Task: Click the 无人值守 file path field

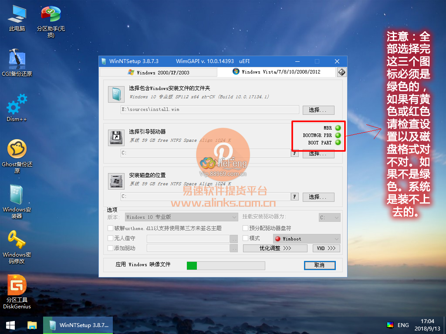Action: (188, 239)
